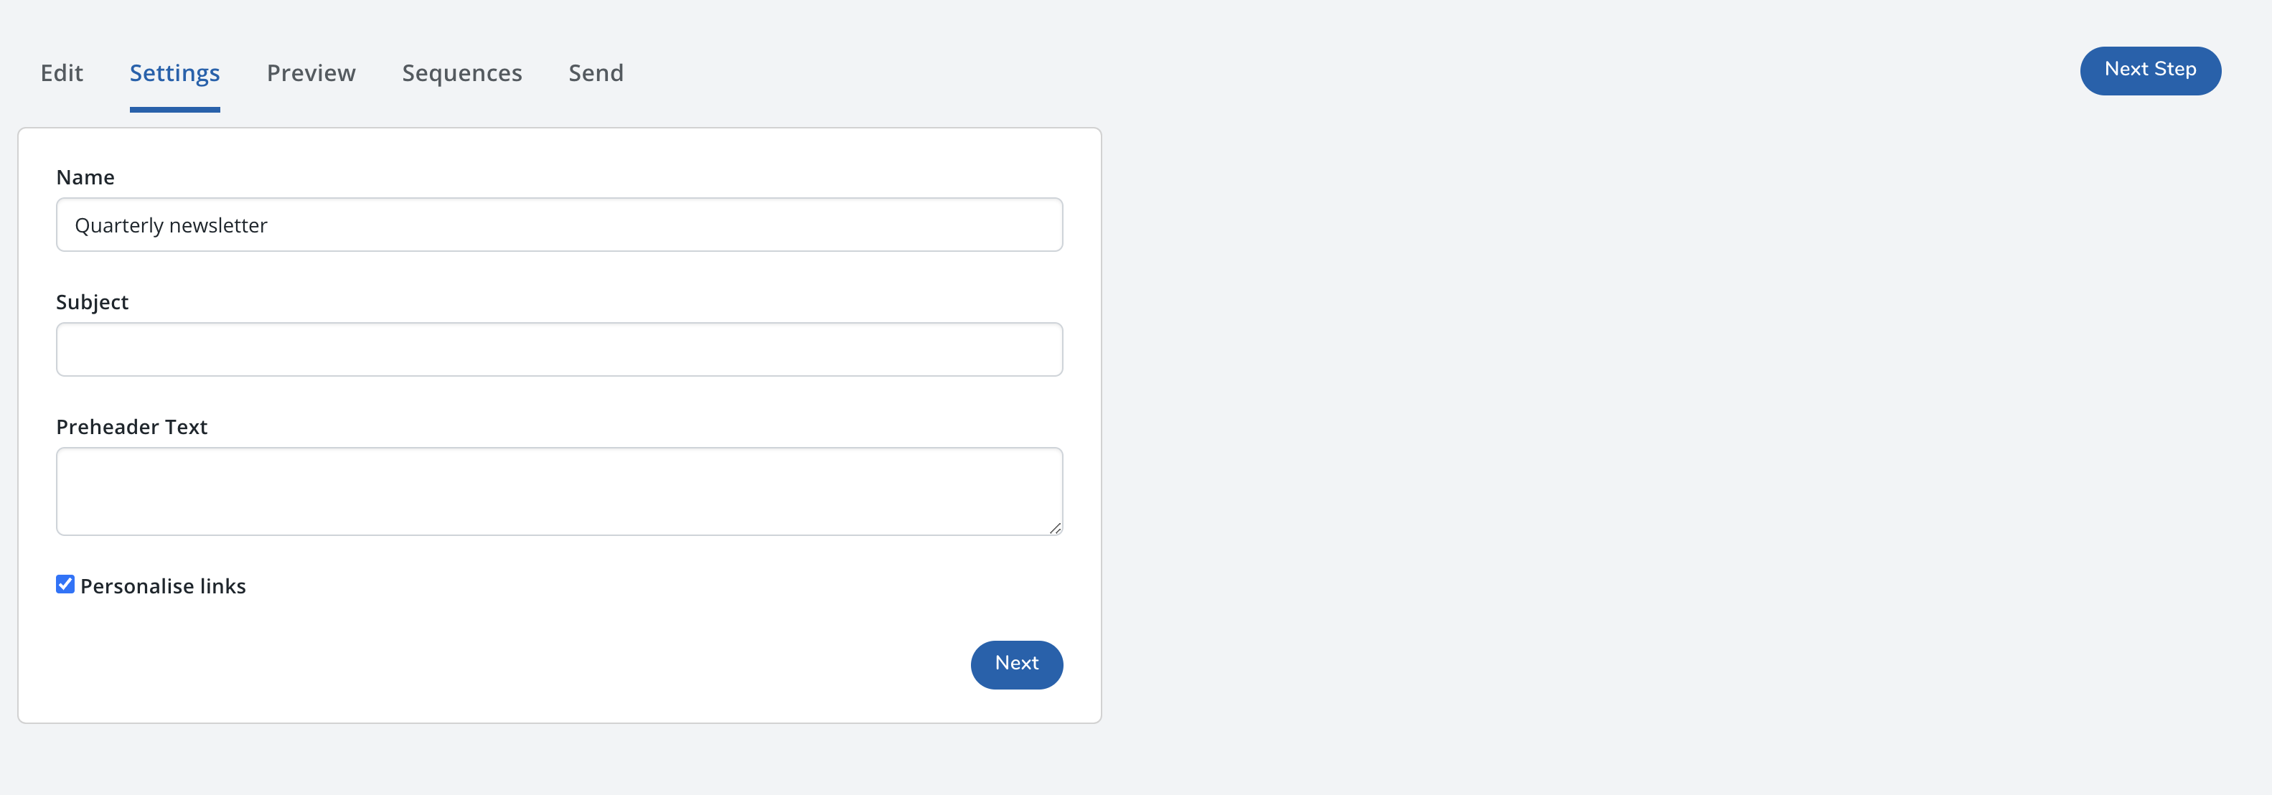Open the Edit tab
The height and width of the screenshot is (795, 2272).
[62, 73]
